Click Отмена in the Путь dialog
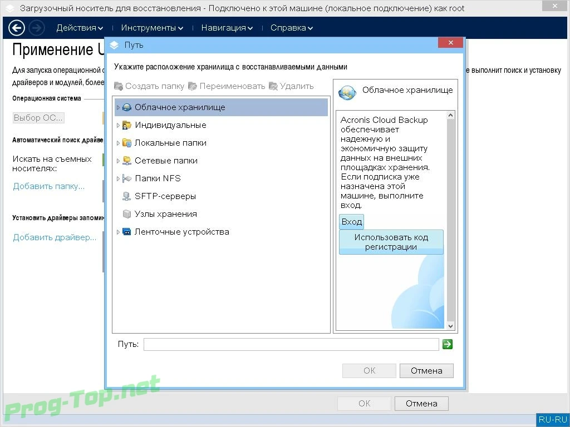This screenshot has width=570, height=427. (426, 371)
